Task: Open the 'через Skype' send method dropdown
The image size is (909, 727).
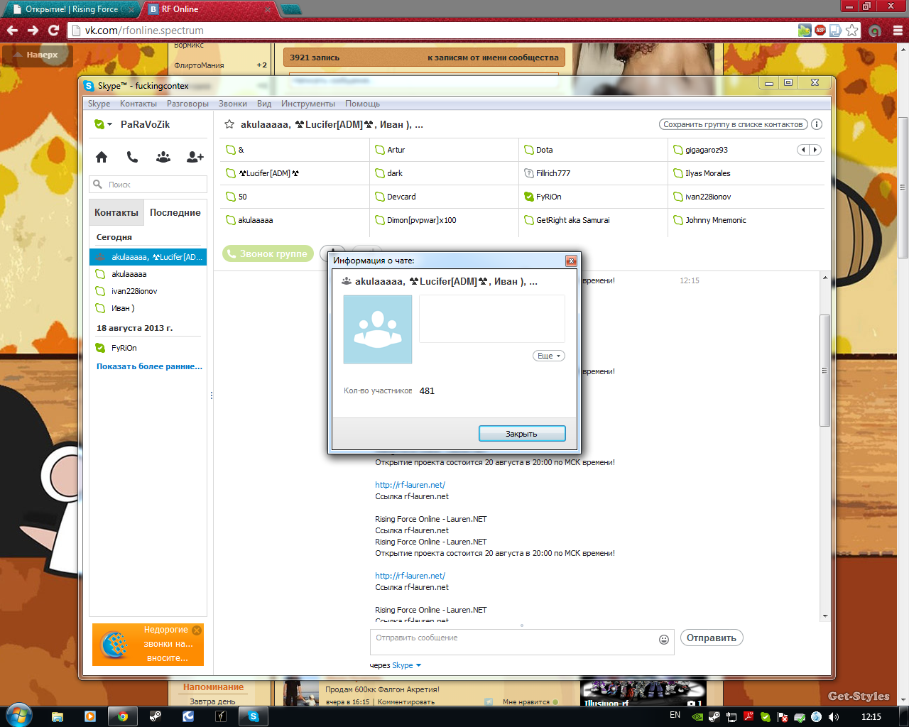Action: (407, 665)
